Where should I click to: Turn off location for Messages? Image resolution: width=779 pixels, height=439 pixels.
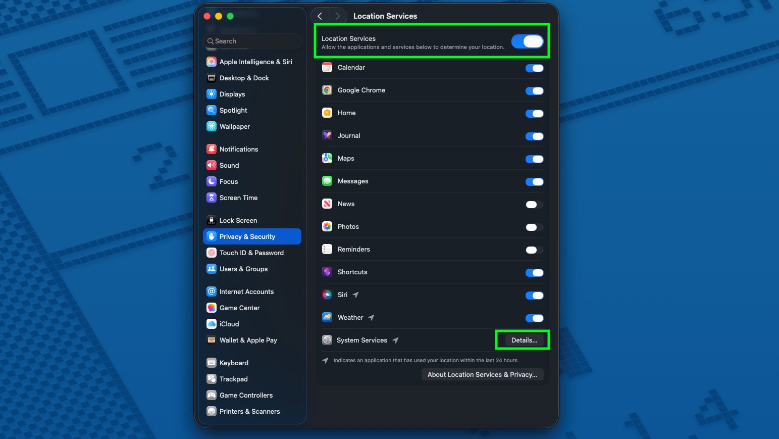pos(534,182)
